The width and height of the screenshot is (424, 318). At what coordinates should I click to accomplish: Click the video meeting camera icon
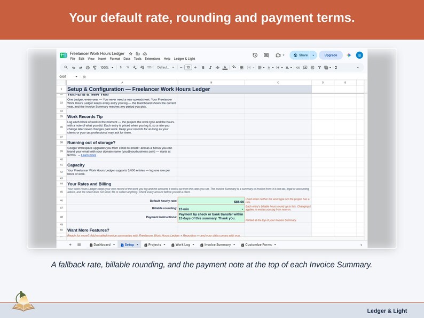(278, 55)
